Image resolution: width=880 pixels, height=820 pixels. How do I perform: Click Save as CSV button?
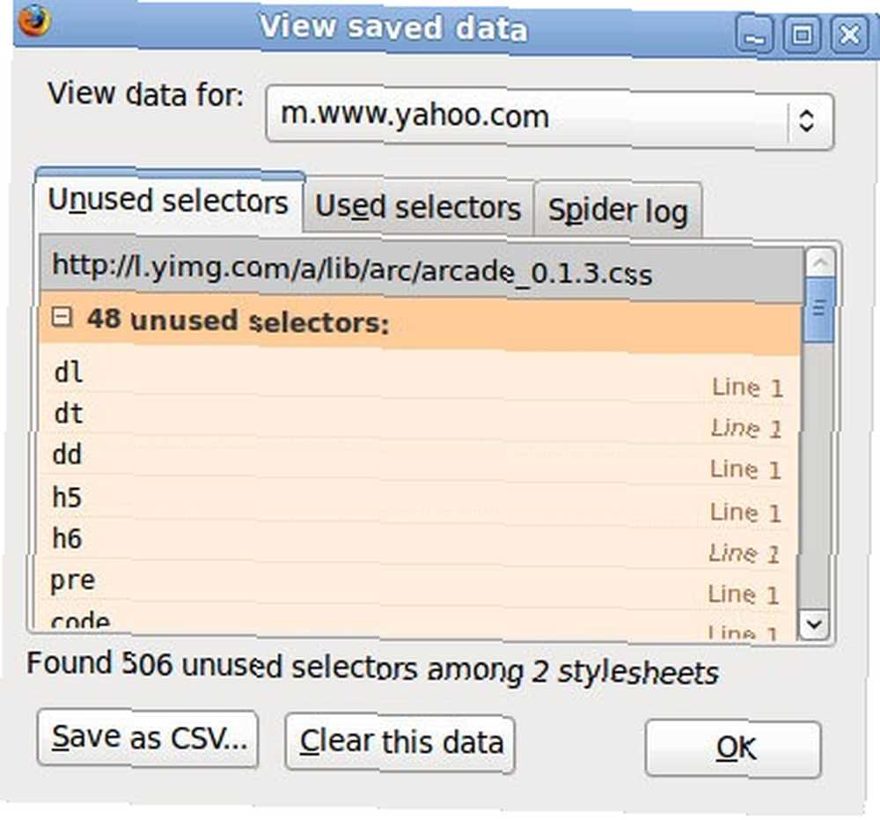pyautogui.click(x=149, y=737)
